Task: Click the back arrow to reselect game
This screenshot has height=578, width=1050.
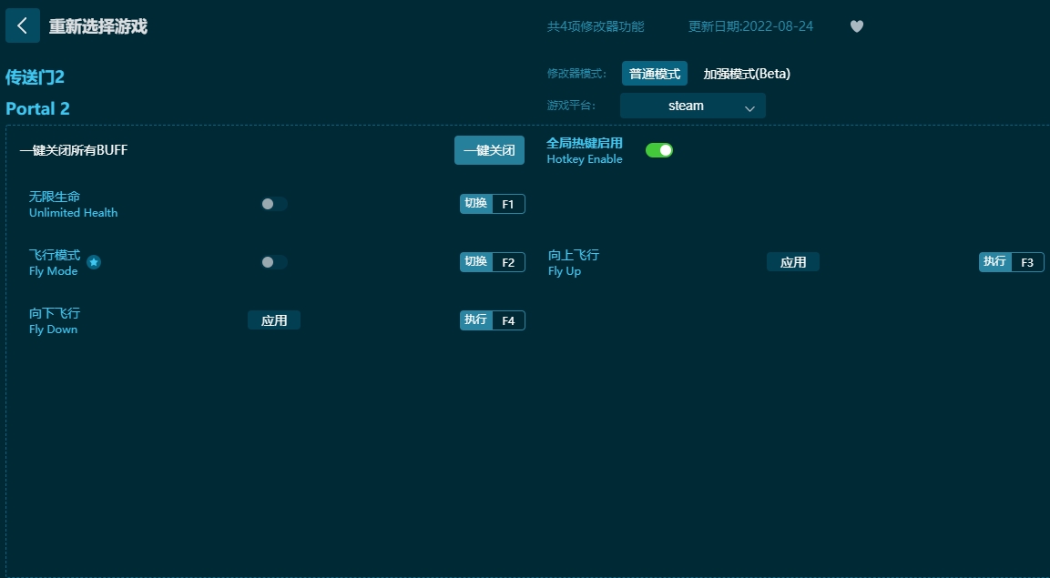Action: [x=23, y=25]
